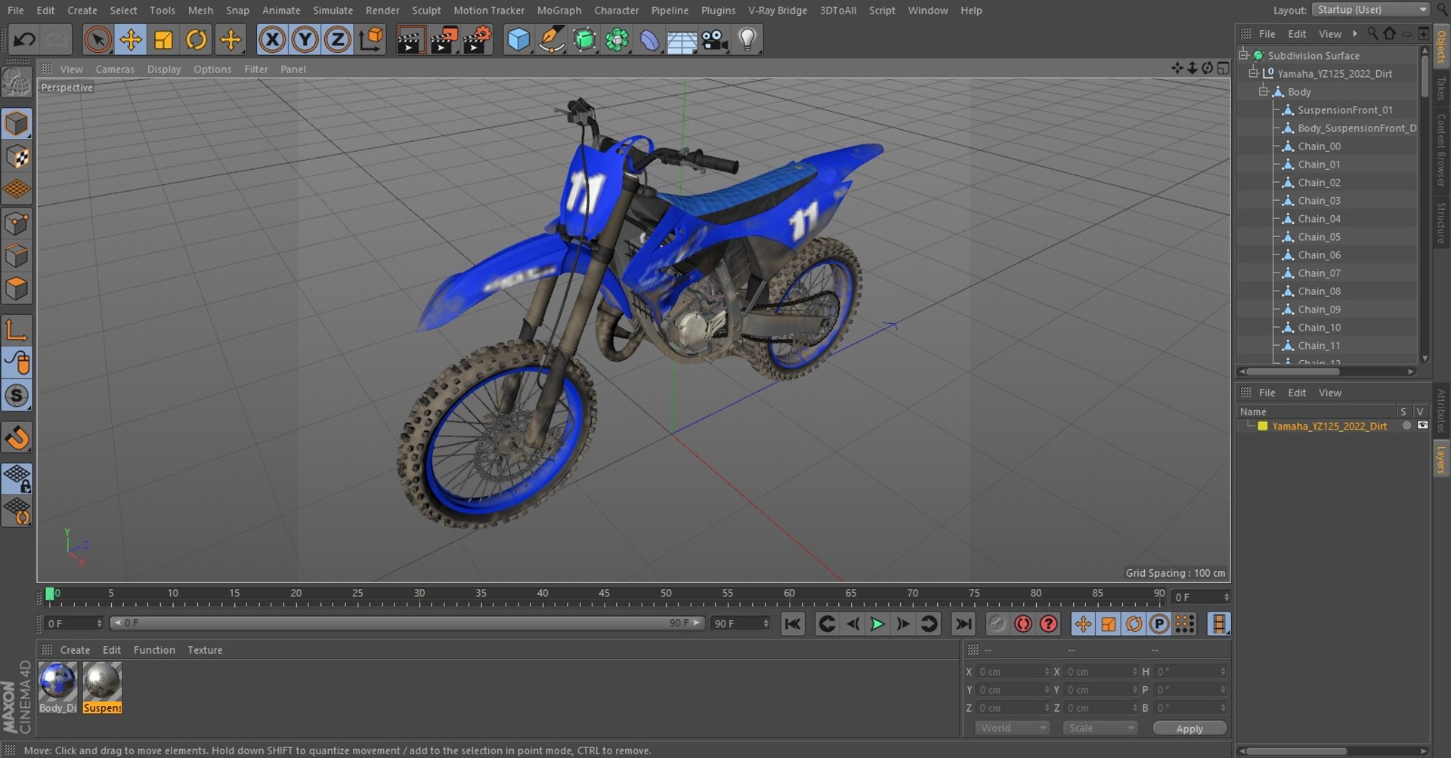Collapse the Yamaha_YZ125_2022_Dirt tree node
This screenshot has width=1451, height=758.
(x=1253, y=72)
